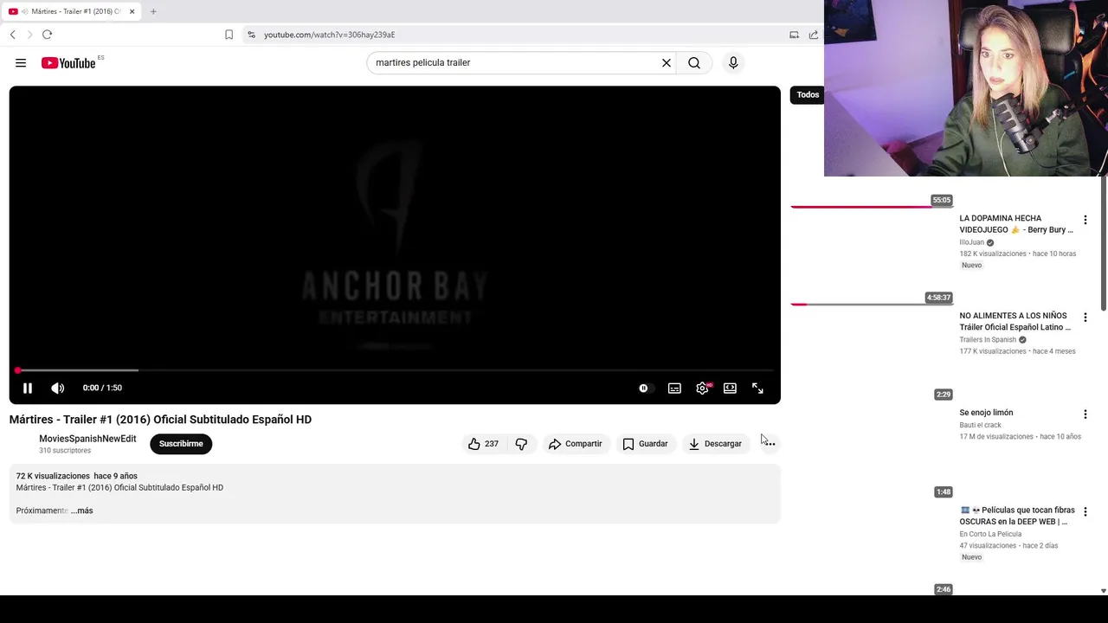The width and height of the screenshot is (1108, 623).
Task: Open En Corto La Pelicula channel name
Action: click(990, 534)
